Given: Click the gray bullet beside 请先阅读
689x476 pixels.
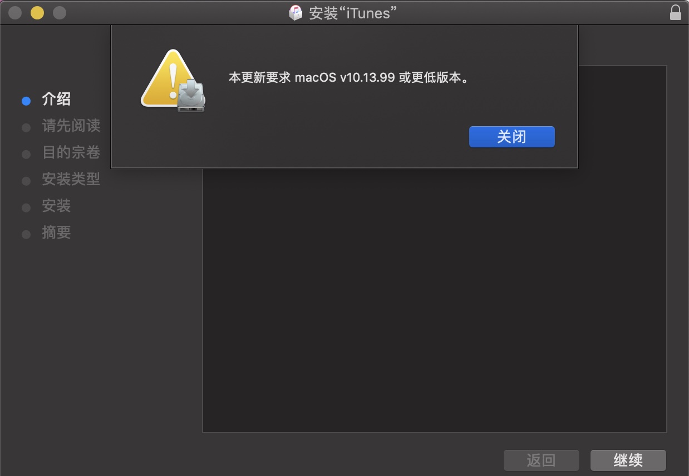Looking at the screenshot, I should click(26, 127).
